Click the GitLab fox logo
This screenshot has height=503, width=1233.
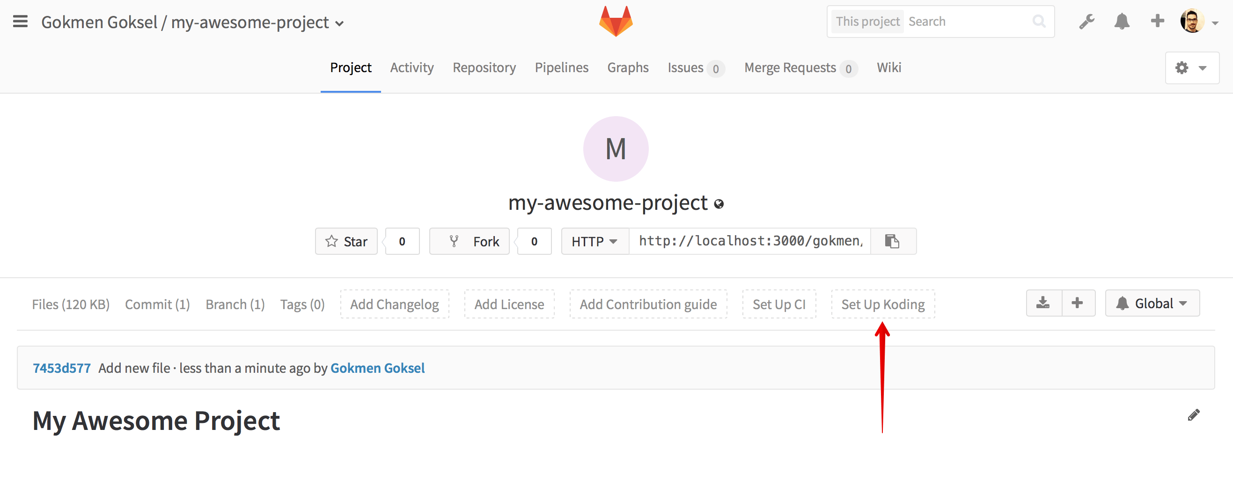click(x=616, y=22)
